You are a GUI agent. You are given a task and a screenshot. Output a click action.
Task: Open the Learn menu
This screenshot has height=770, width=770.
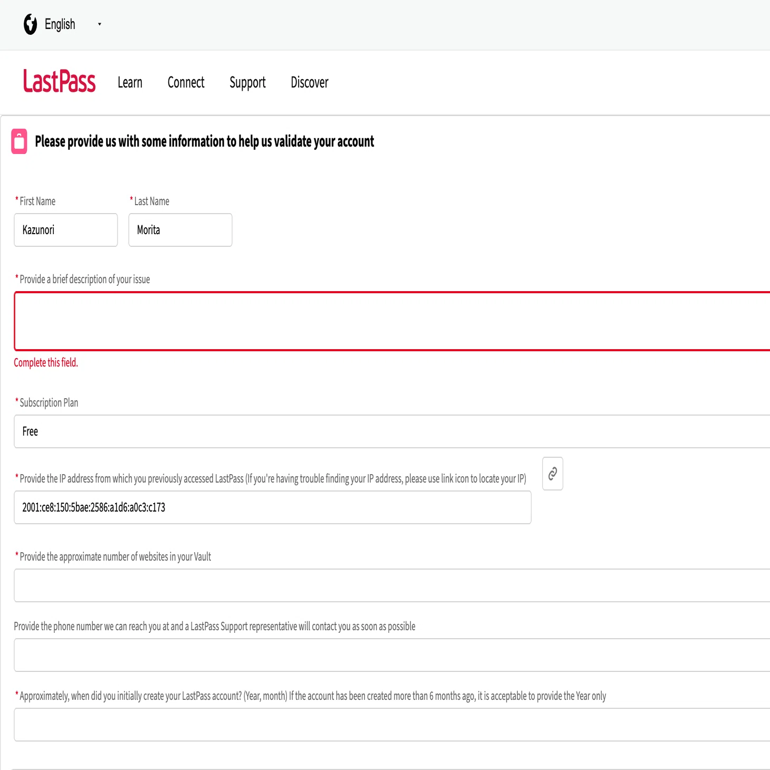pos(130,82)
